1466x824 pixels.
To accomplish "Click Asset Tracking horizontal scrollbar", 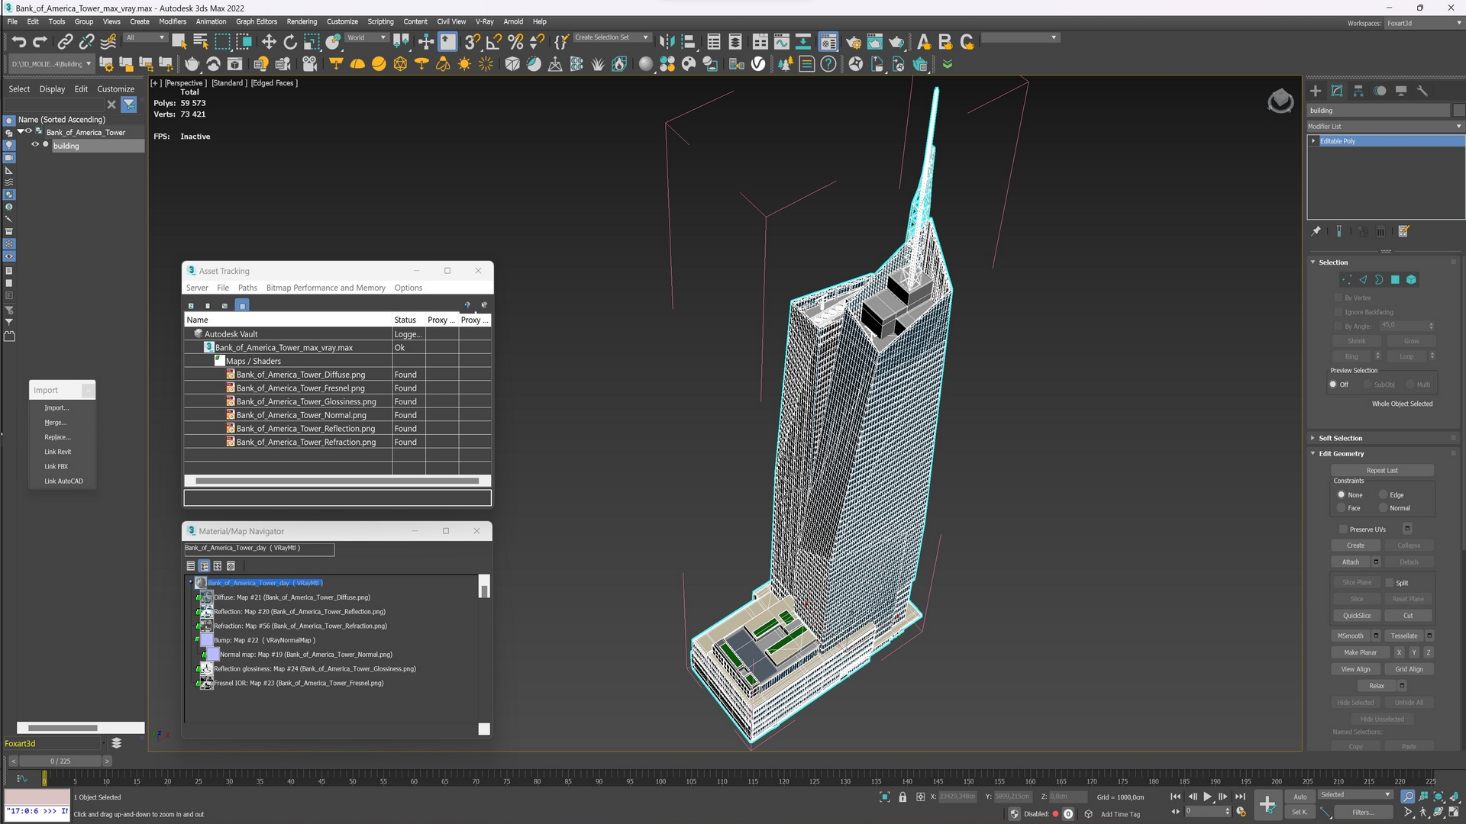I will tap(337, 481).
